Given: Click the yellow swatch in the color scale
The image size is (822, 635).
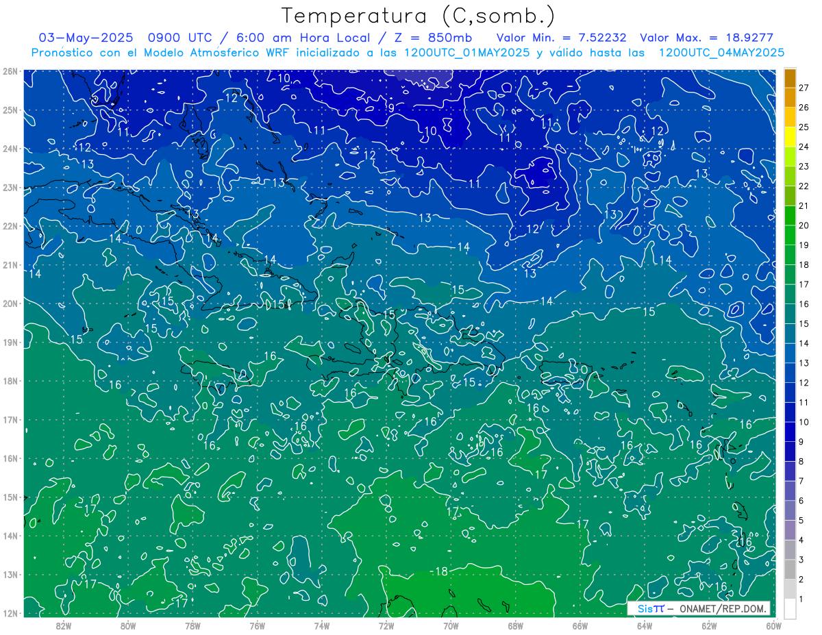Looking at the screenshot, I should 790,137.
